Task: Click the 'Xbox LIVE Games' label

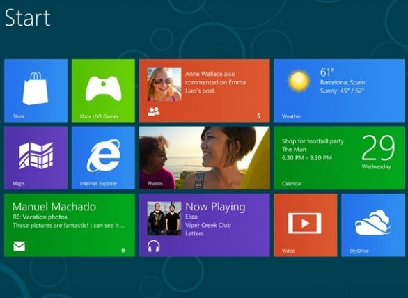Action: 99,116
